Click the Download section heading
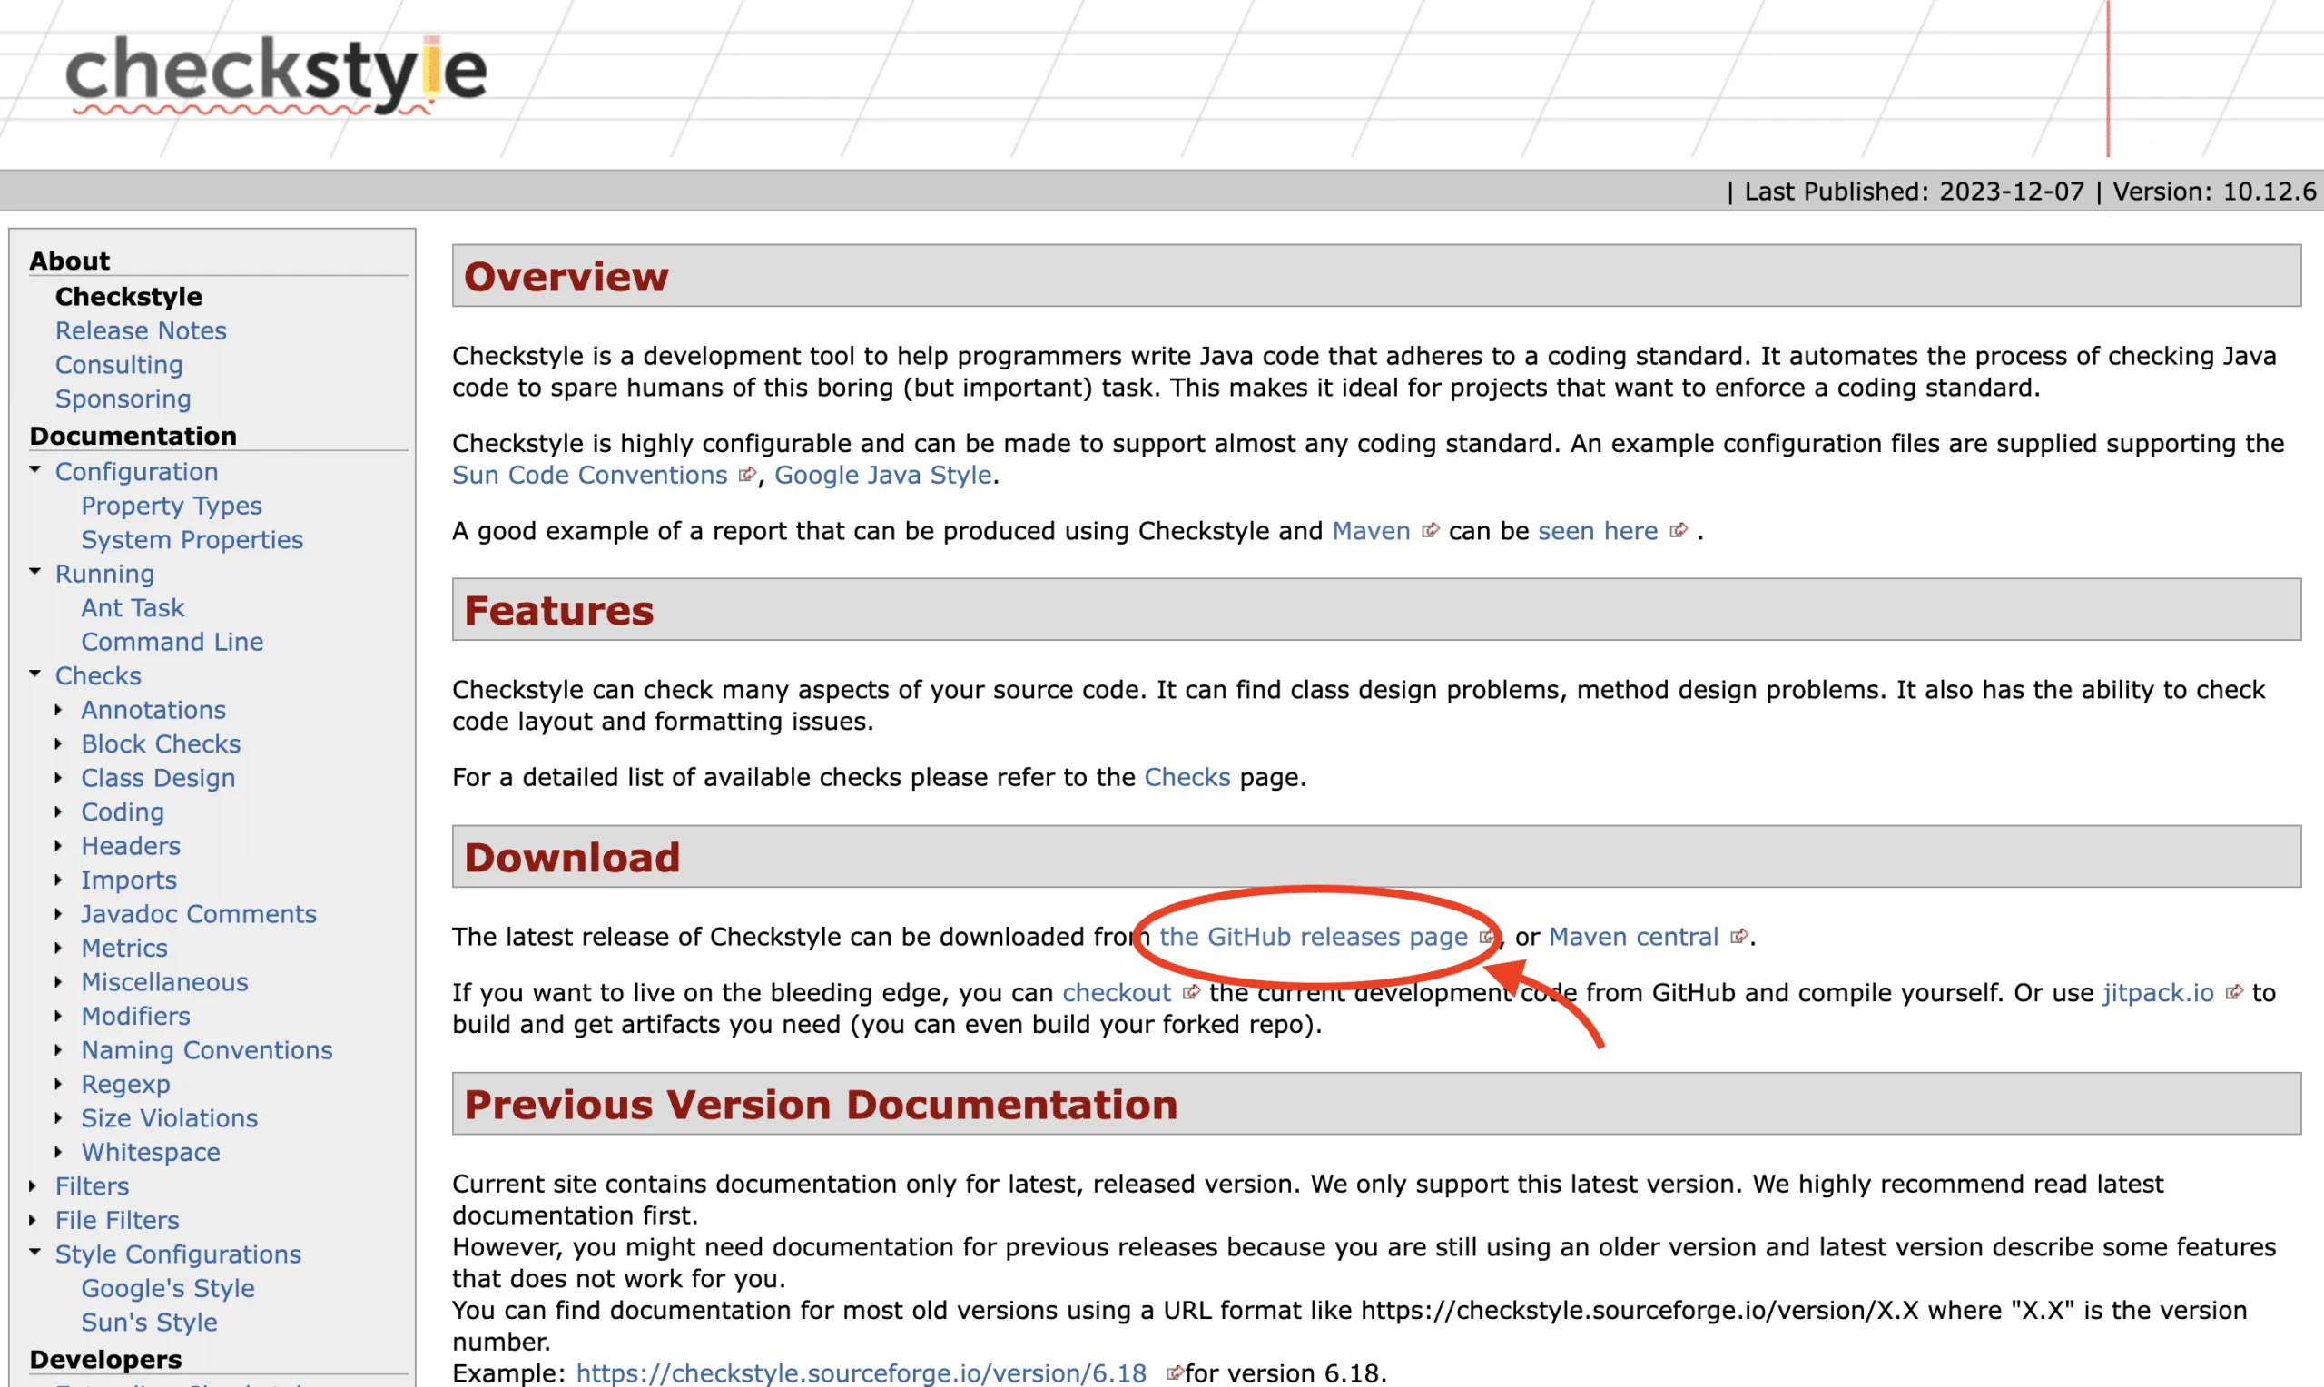Screen dimensions: 2324x1387 [x=572, y=857]
